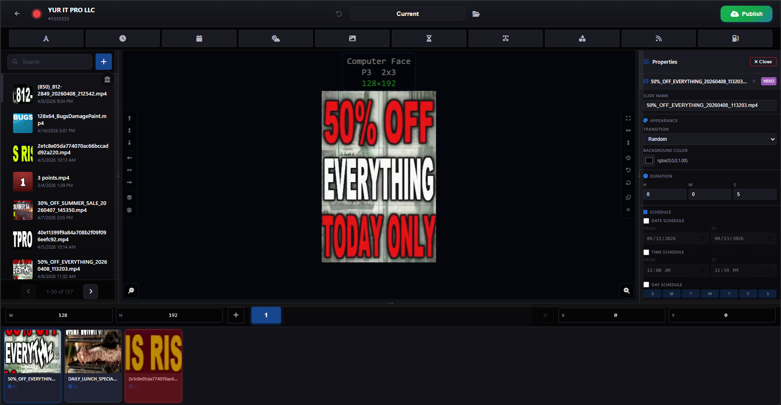Add the hourglass countdown widget

pos(429,38)
